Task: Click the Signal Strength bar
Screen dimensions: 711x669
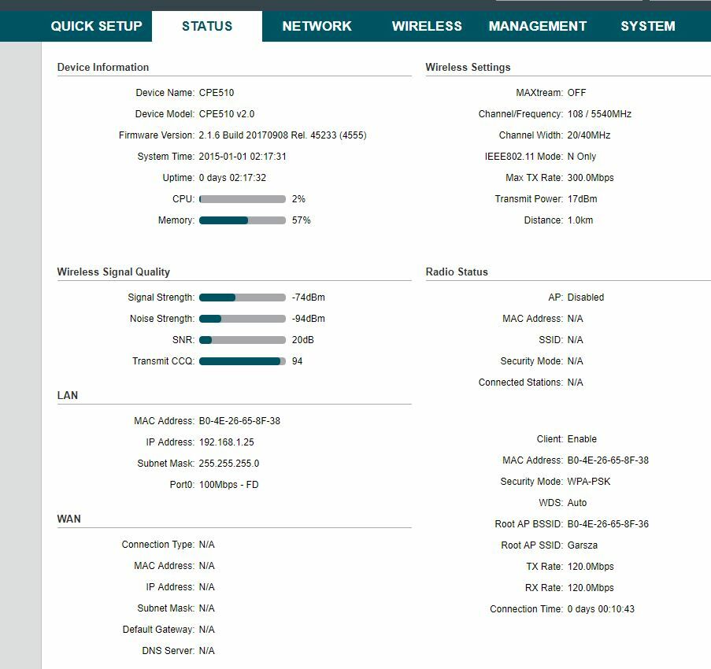Action: point(243,298)
